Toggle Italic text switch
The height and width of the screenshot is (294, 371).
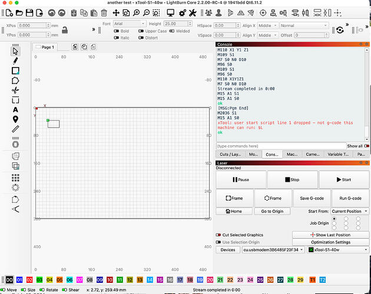(x=116, y=38)
